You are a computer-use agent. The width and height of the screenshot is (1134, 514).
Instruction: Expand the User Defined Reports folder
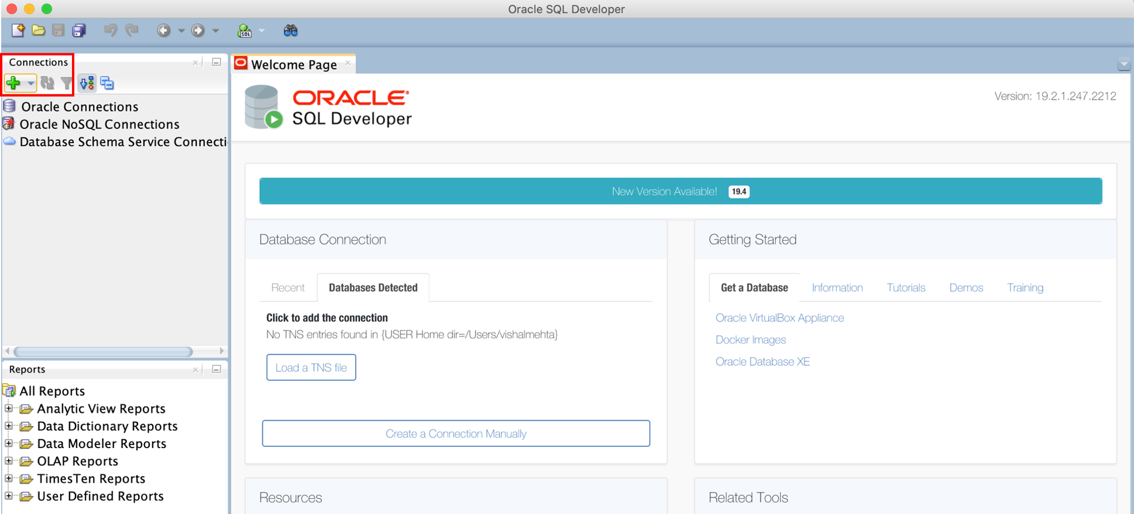coord(9,496)
